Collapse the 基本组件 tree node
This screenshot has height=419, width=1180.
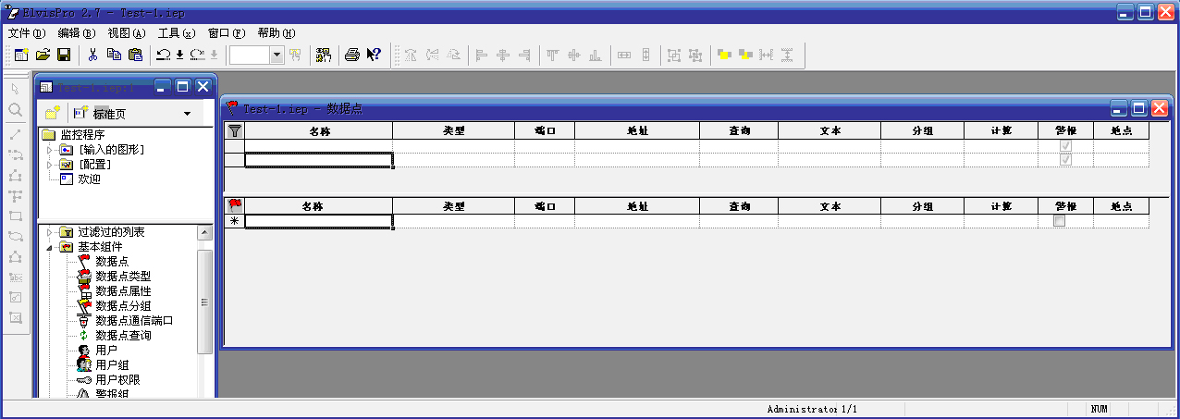(50, 247)
